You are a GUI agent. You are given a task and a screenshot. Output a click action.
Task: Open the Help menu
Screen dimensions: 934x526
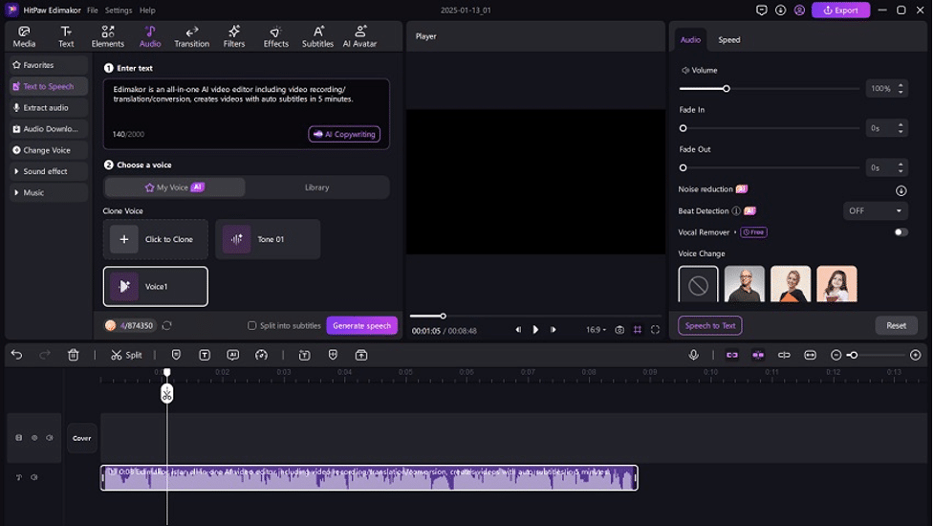point(147,11)
